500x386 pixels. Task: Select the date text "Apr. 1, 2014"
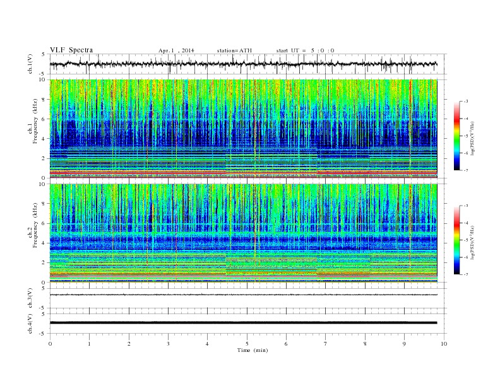click(176, 50)
